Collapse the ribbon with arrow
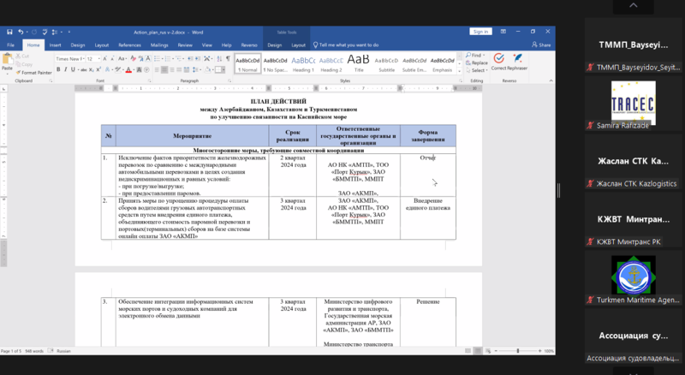 tap(551, 80)
